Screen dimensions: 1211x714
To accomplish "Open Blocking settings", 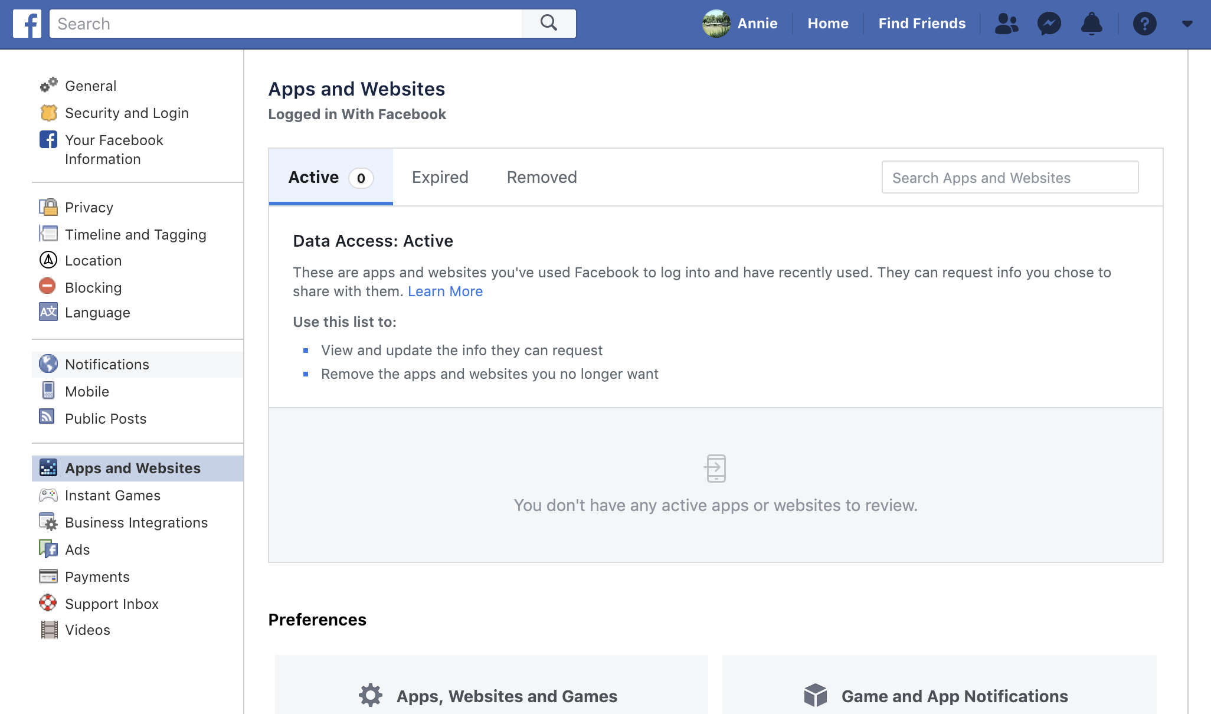I will 93,288.
